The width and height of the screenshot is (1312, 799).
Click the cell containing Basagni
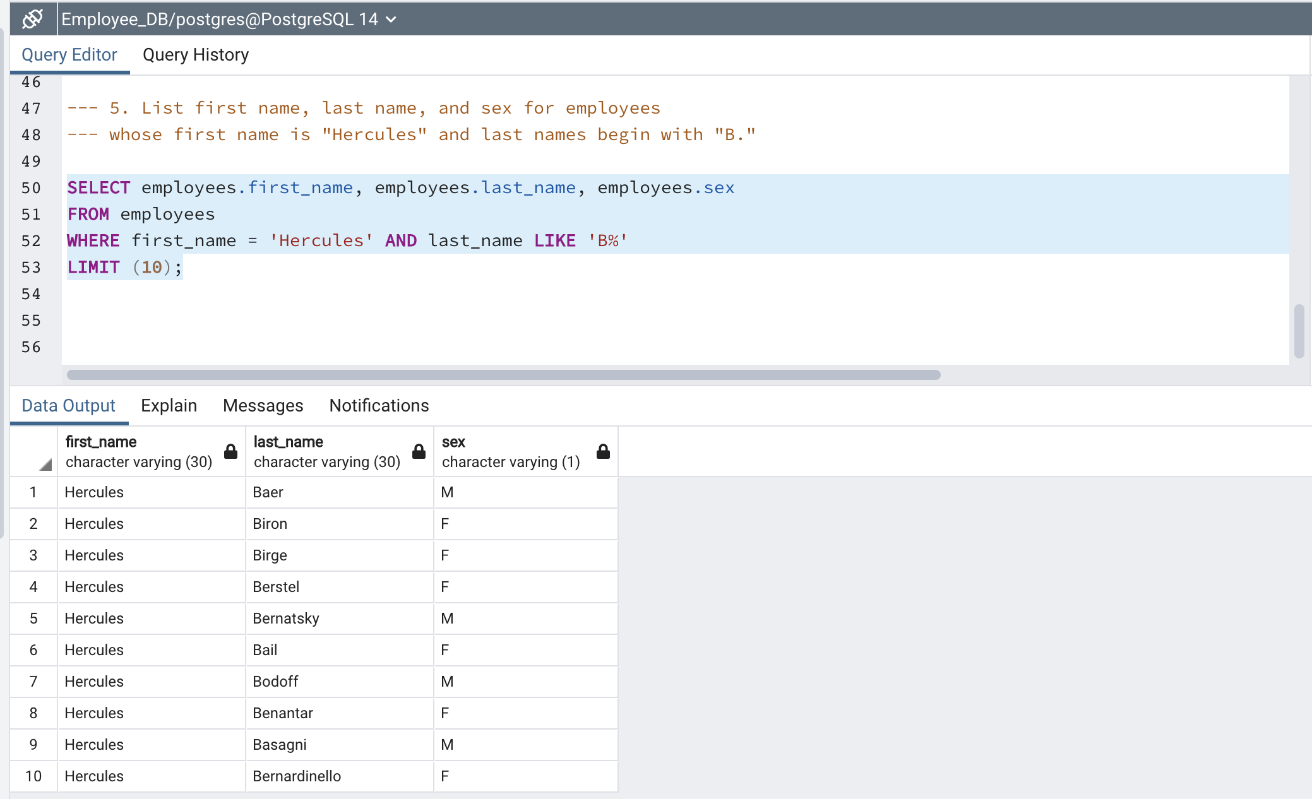pos(340,745)
